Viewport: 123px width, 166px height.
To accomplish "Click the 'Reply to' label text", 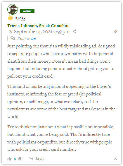I will [24, 38].
